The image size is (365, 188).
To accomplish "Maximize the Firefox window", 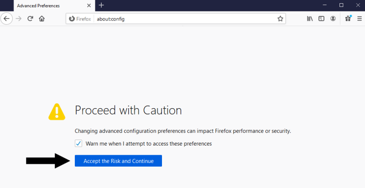I will [341, 5].
